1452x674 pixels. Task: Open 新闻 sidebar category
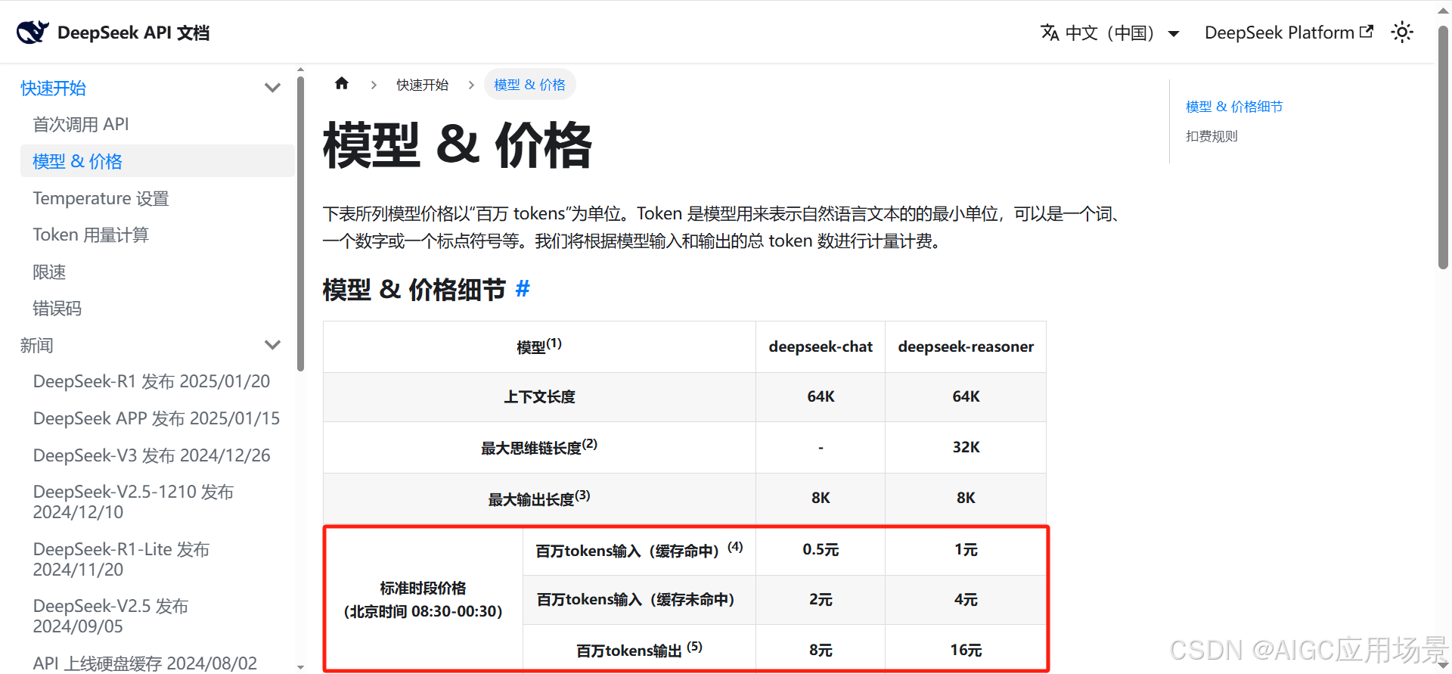[x=36, y=345]
